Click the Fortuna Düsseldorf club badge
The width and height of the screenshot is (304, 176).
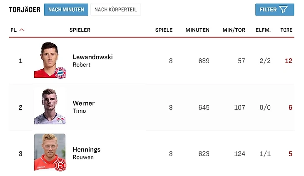point(60,165)
